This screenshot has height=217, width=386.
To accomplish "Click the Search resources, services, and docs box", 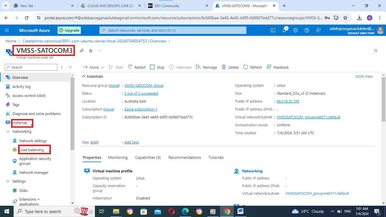I will tap(173, 30).
